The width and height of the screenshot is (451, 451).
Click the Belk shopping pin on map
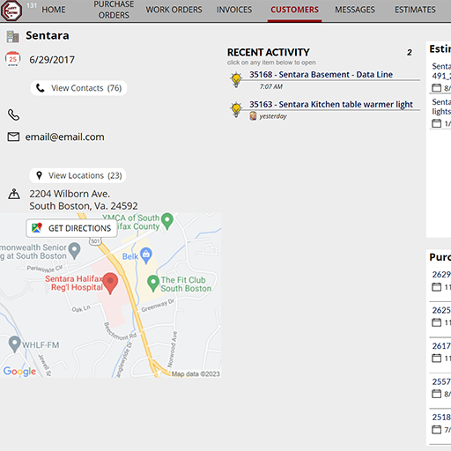click(x=146, y=255)
